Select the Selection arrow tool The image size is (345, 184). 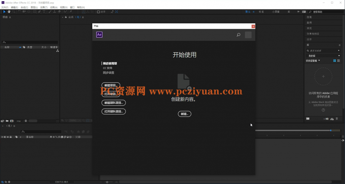pos(4,12)
